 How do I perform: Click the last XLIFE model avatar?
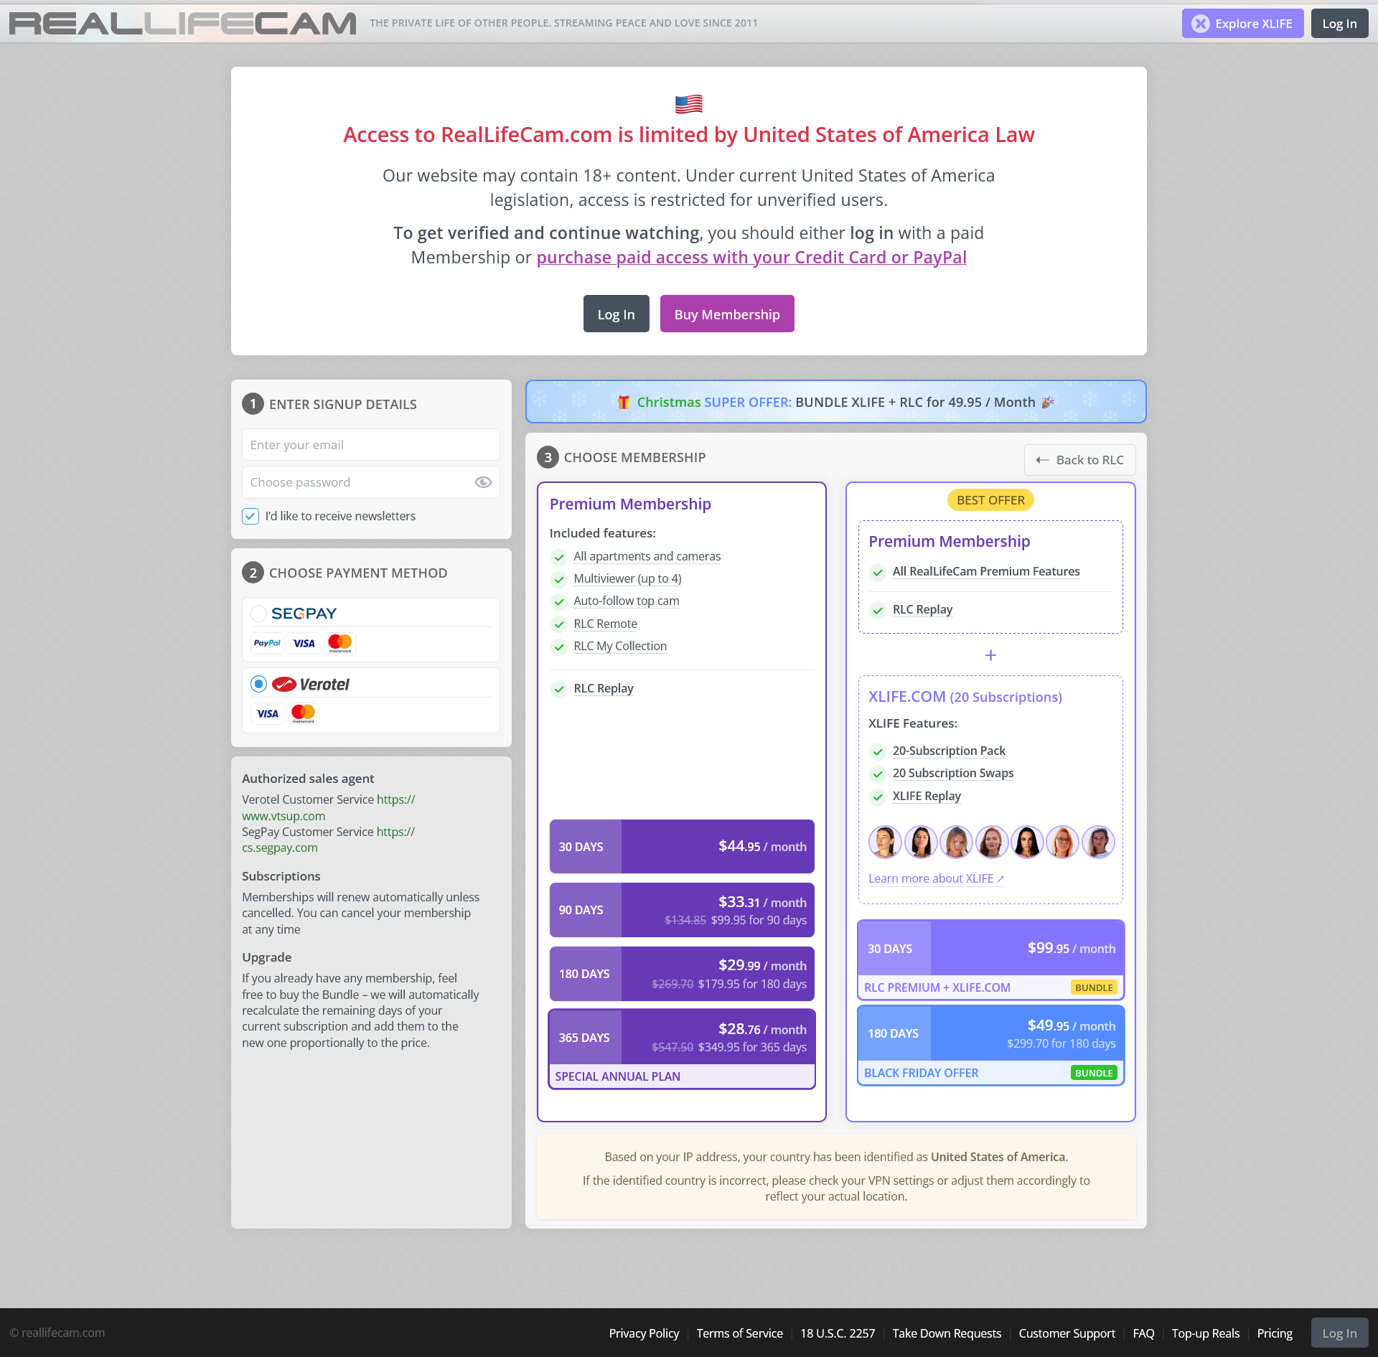1098,842
